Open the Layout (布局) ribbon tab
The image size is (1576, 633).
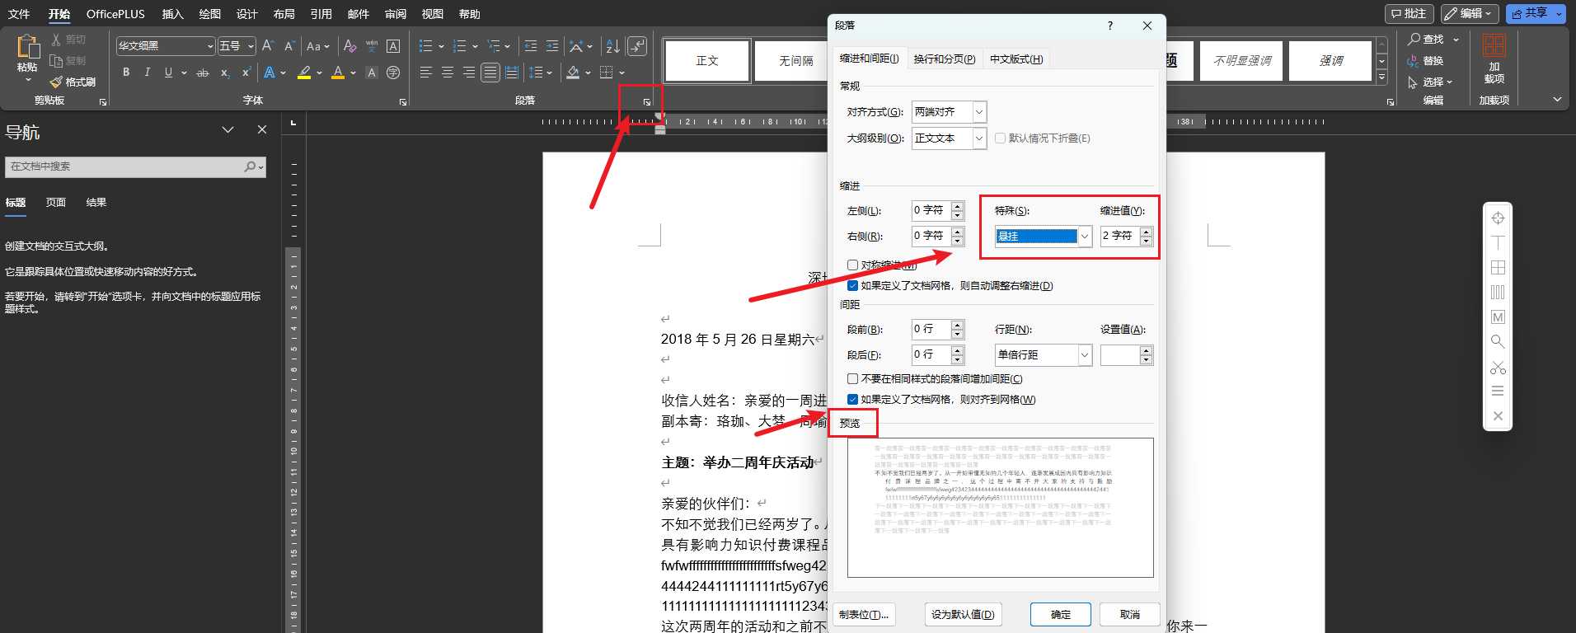click(284, 14)
